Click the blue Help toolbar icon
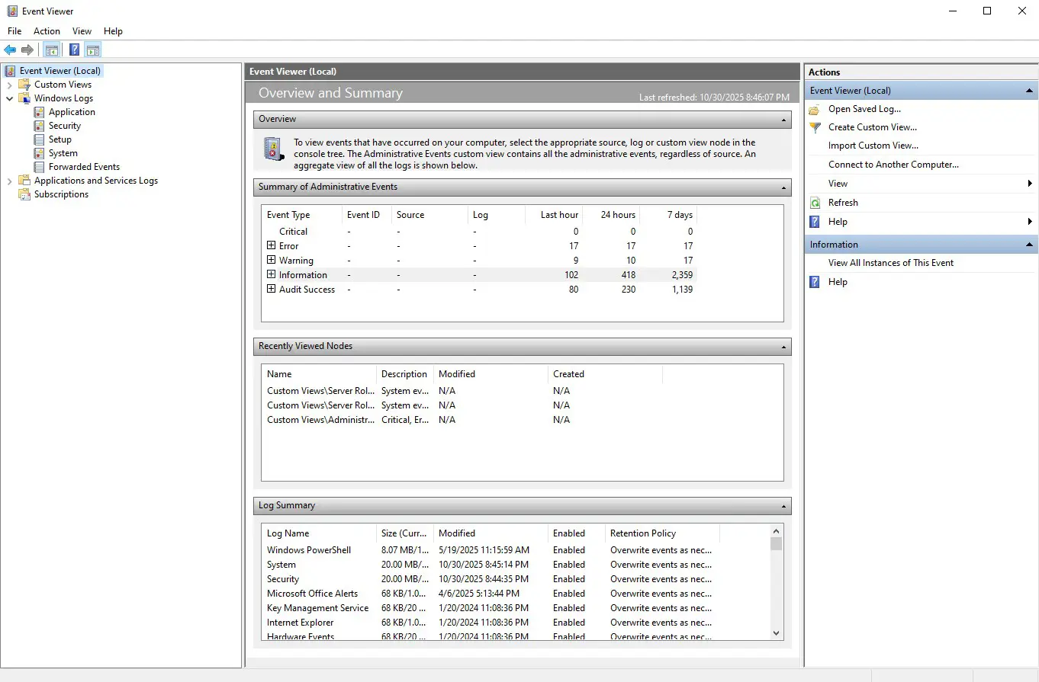The image size is (1039, 682). pyautogui.click(x=74, y=50)
